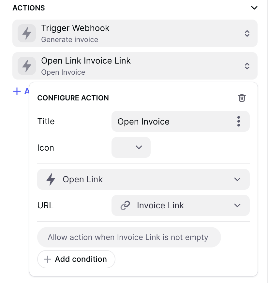Image resolution: width=268 pixels, height=283 pixels.
Task: Toggle the Open Link Invoice Link up-down chevrons
Action: [247, 66]
